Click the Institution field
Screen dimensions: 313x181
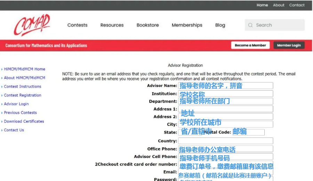click(226, 94)
